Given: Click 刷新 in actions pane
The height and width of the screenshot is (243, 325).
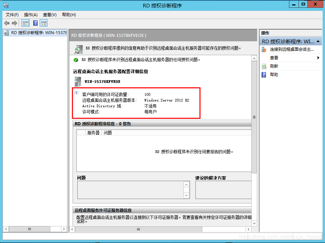Looking at the screenshot, I should [x=274, y=66].
